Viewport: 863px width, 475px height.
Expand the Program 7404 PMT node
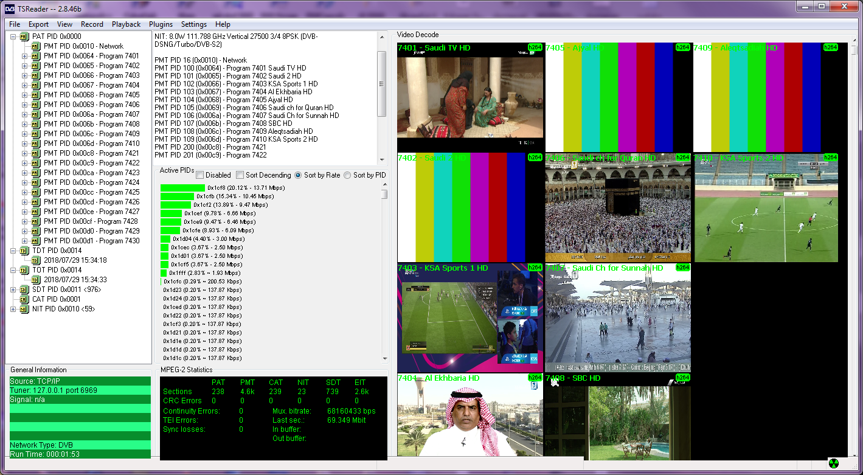pos(25,85)
